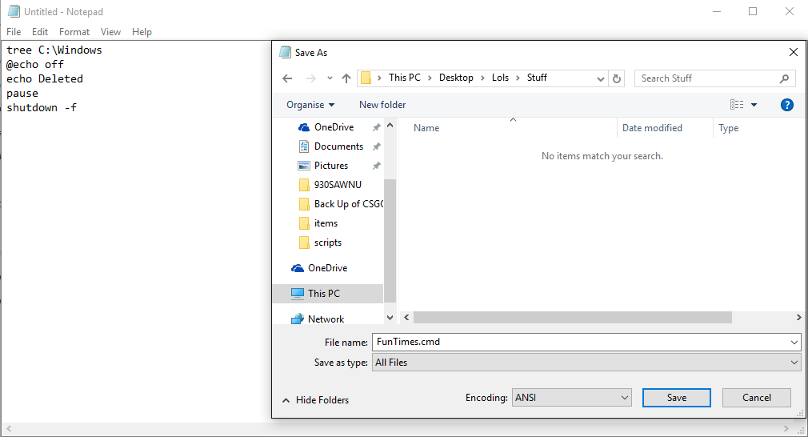Click the Notepad icon in the title bar
Viewport: 808px width, 437px height.
coord(14,11)
